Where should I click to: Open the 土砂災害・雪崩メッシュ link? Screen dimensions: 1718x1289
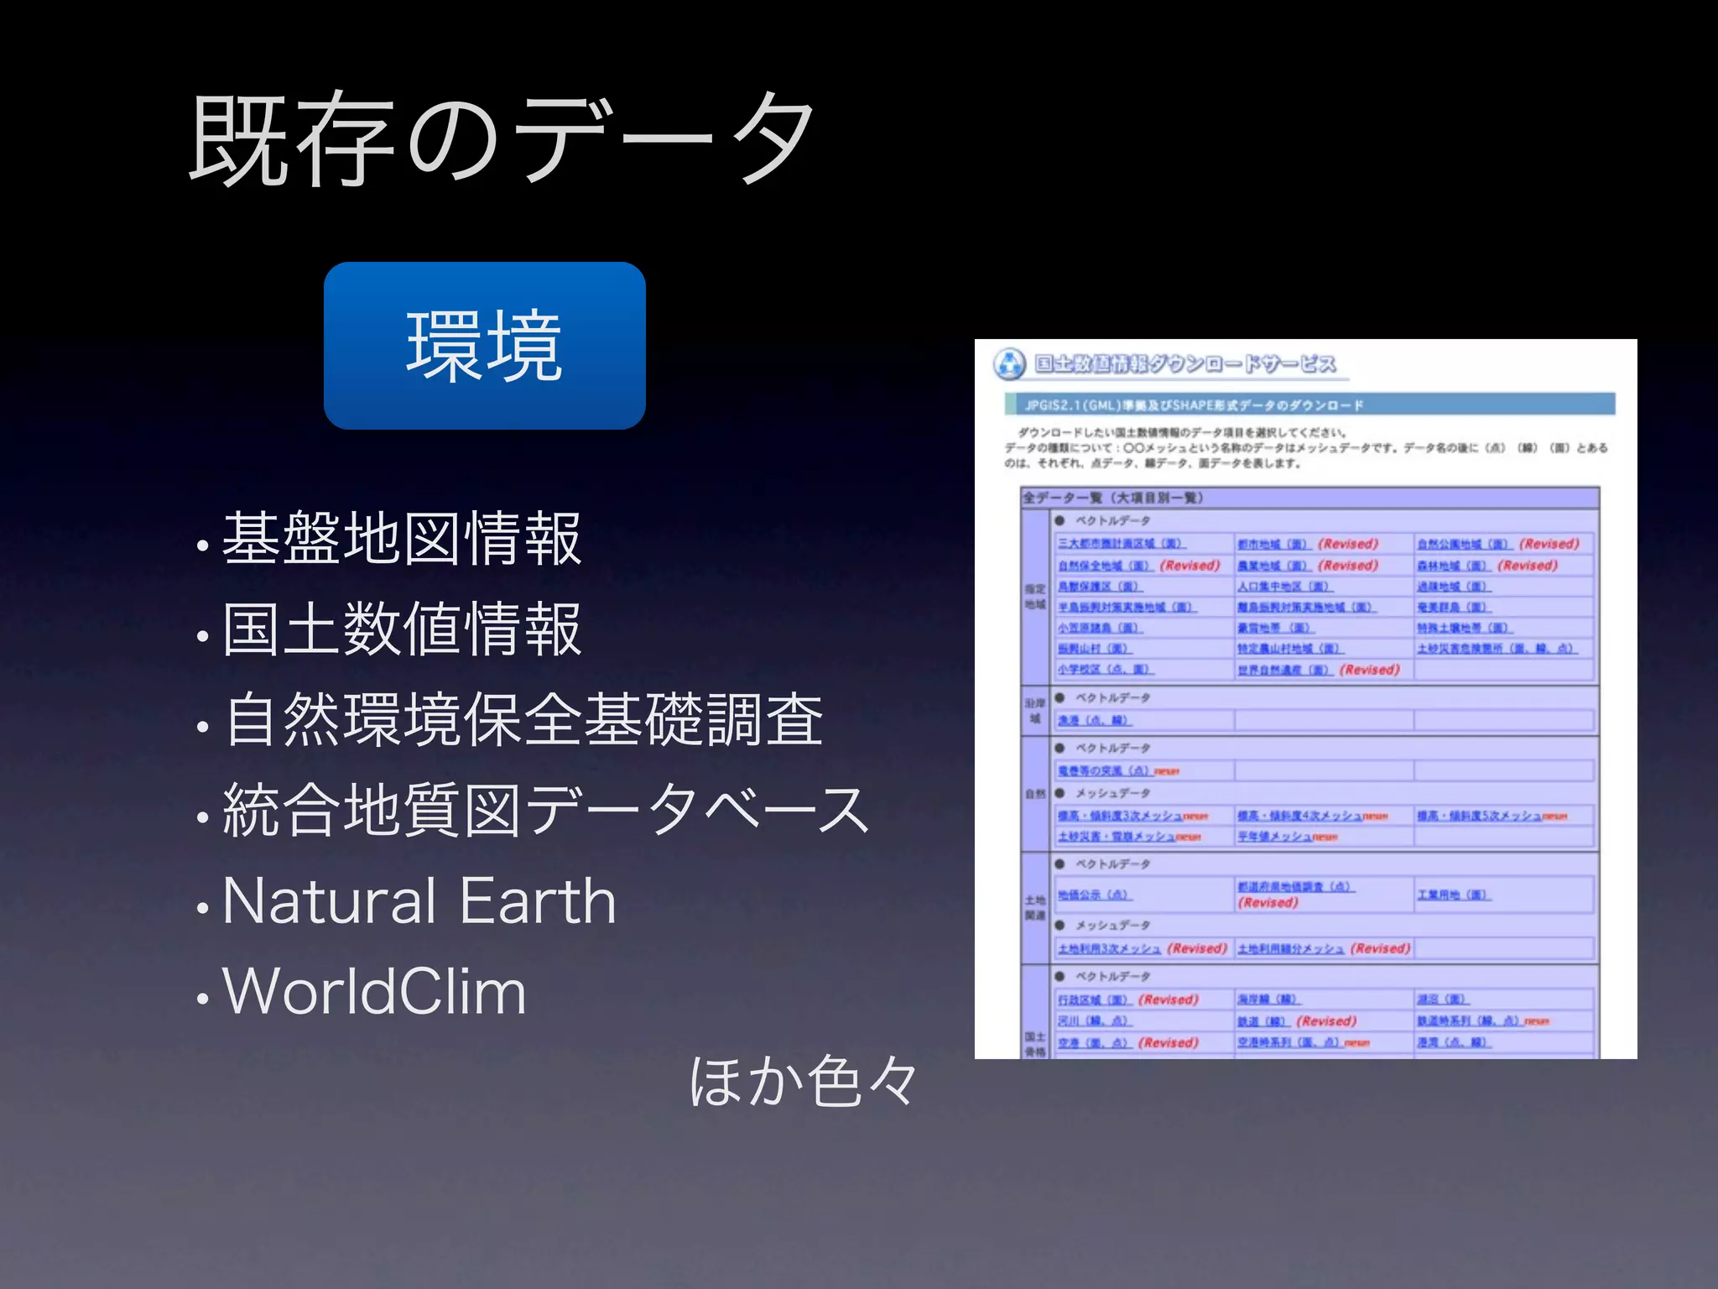pos(1117,837)
